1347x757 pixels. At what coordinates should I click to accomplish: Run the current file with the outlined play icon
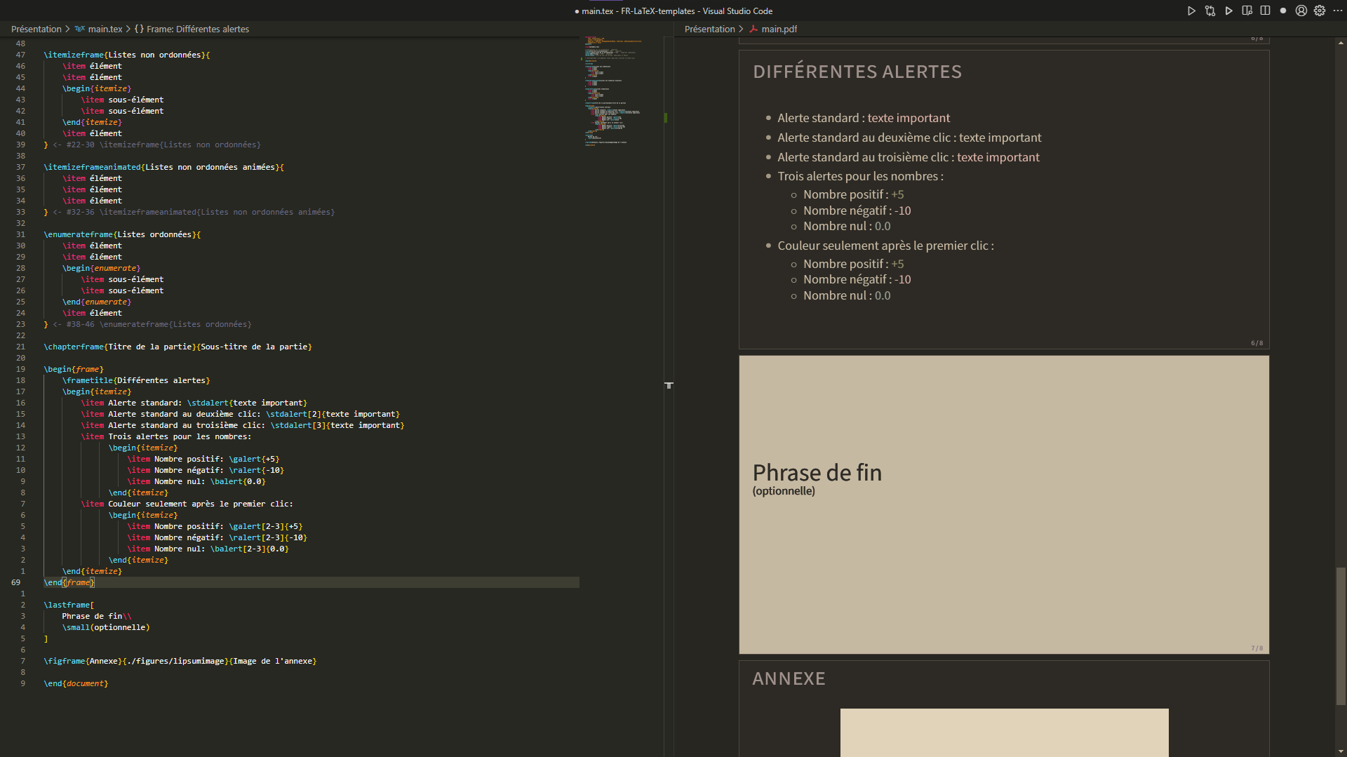point(1191,11)
